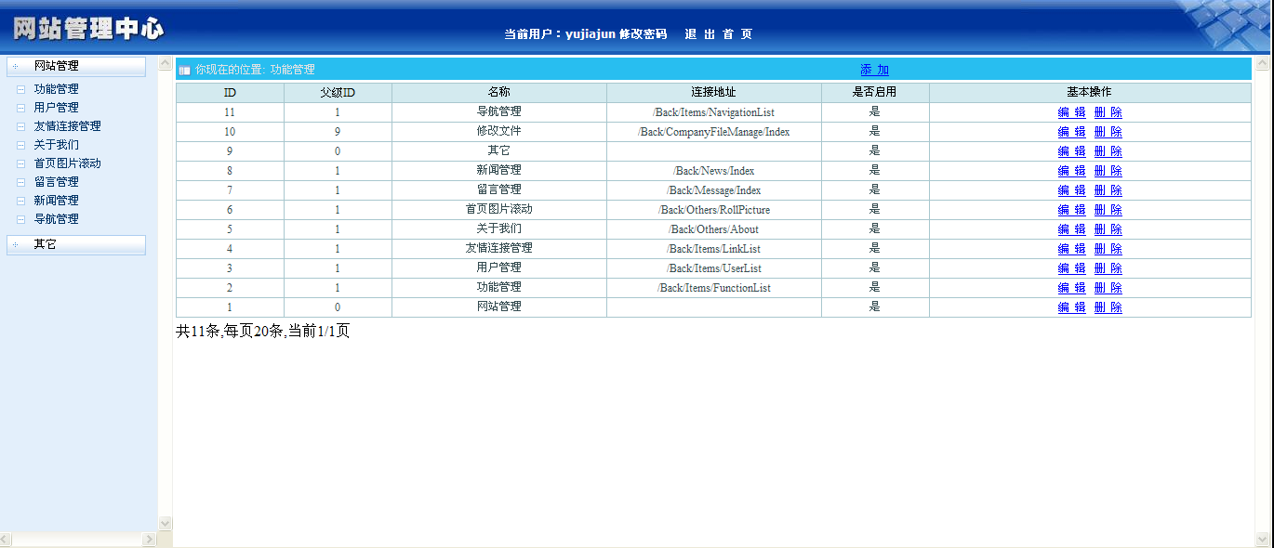Click the main panel scrollbar down arrow
Screen dimensions: 1274x548
pyautogui.click(x=1263, y=539)
